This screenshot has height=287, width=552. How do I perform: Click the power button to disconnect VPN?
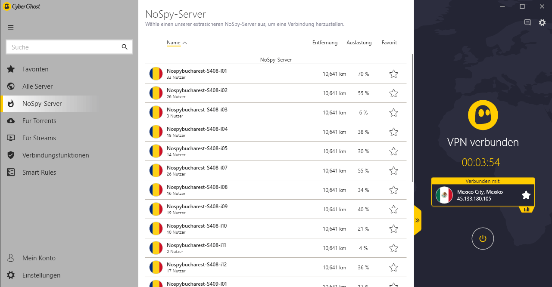pos(483,238)
